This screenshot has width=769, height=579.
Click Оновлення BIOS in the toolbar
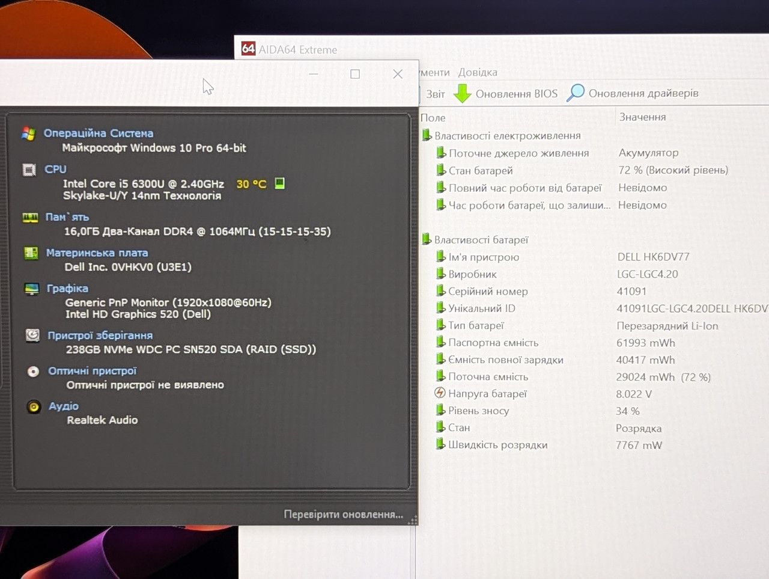[517, 94]
